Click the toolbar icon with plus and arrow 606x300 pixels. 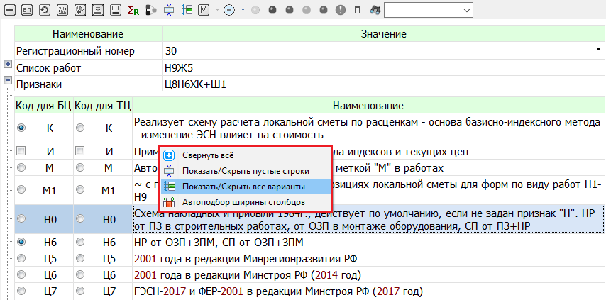pyautogui.click(x=80, y=10)
